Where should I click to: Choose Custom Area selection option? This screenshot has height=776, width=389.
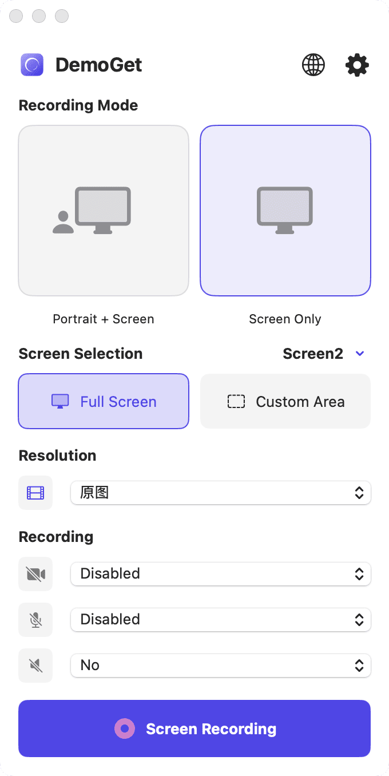285,401
